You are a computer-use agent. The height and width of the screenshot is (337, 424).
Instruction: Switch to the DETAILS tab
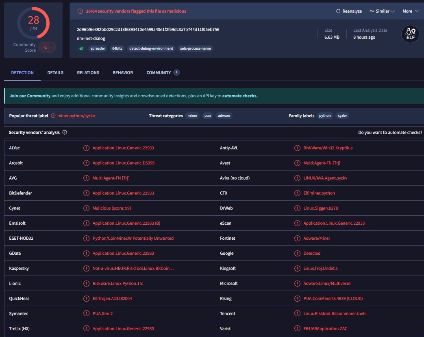[55, 72]
